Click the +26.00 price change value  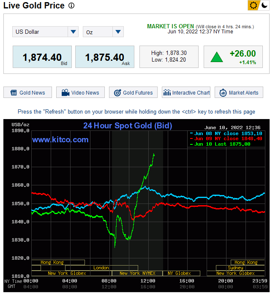[x=243, y=54]
